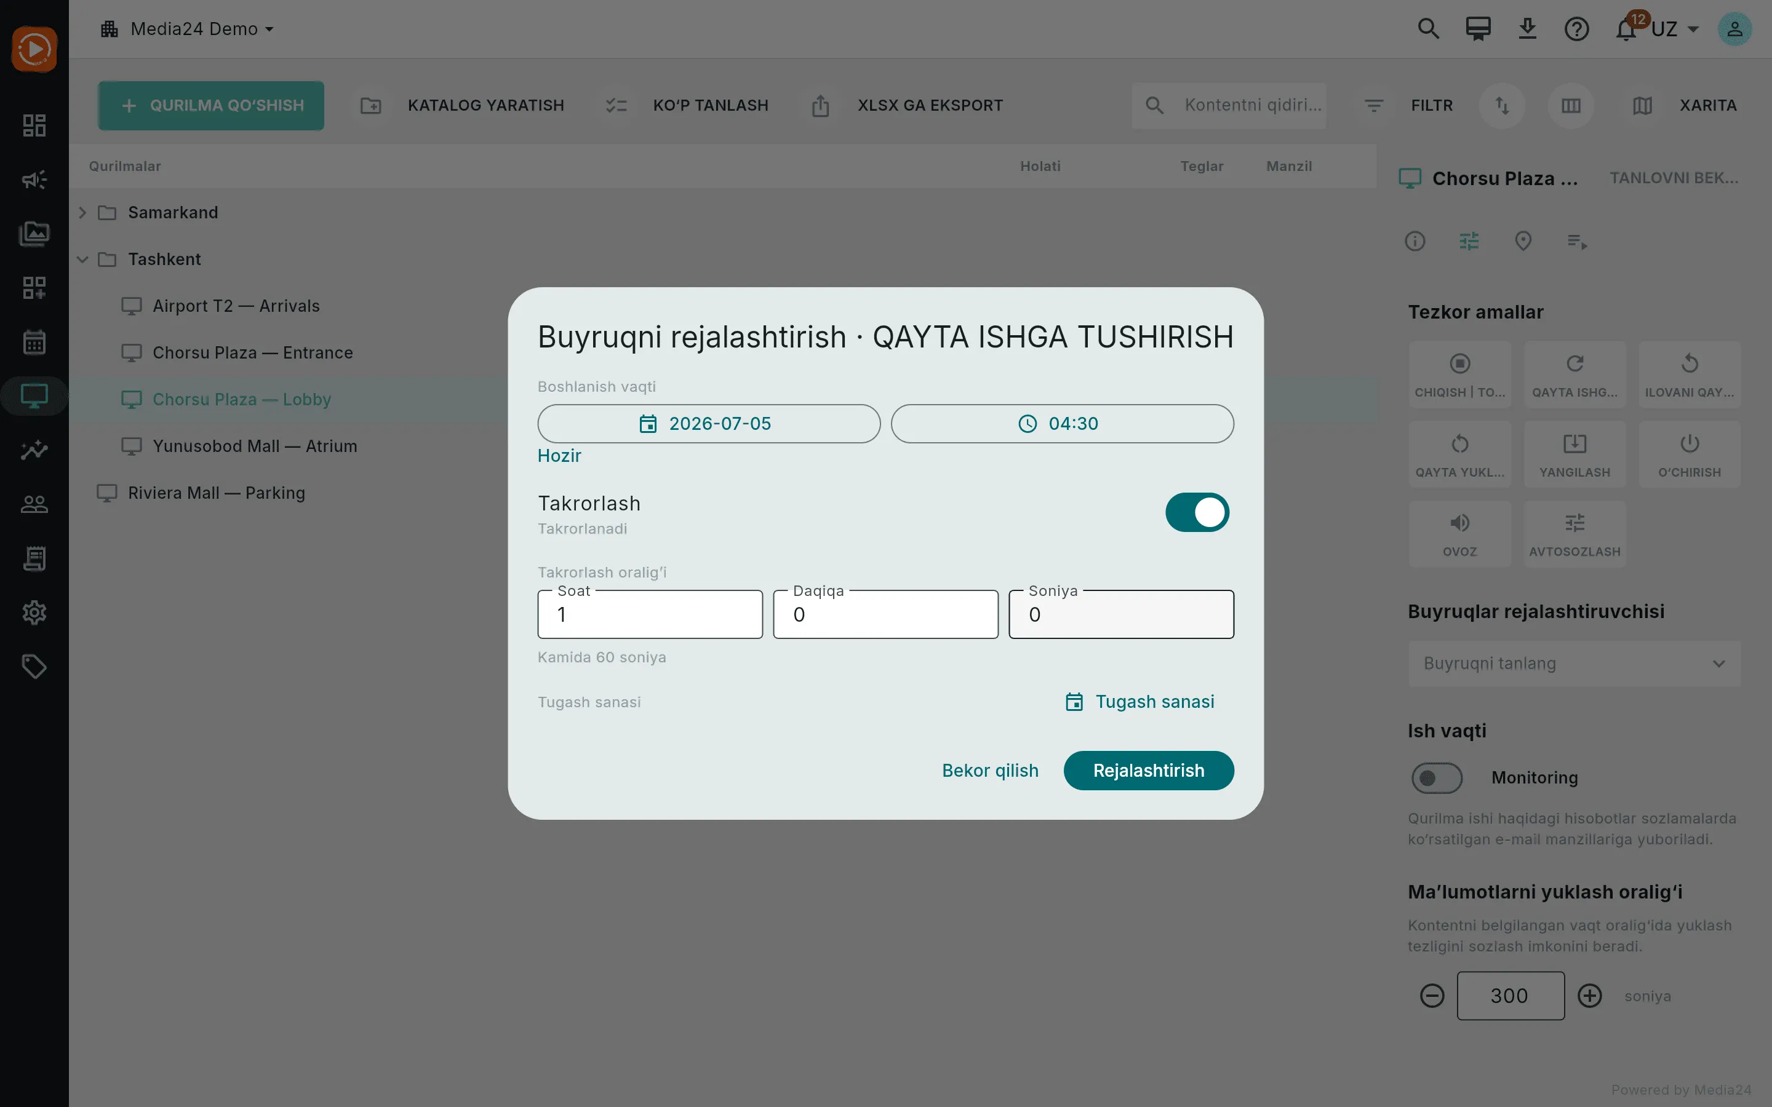The height and width of the screenshot is (1107, 1772).
Task: Click CHIQISH quick action tile
Action: tap(1459, 374)
